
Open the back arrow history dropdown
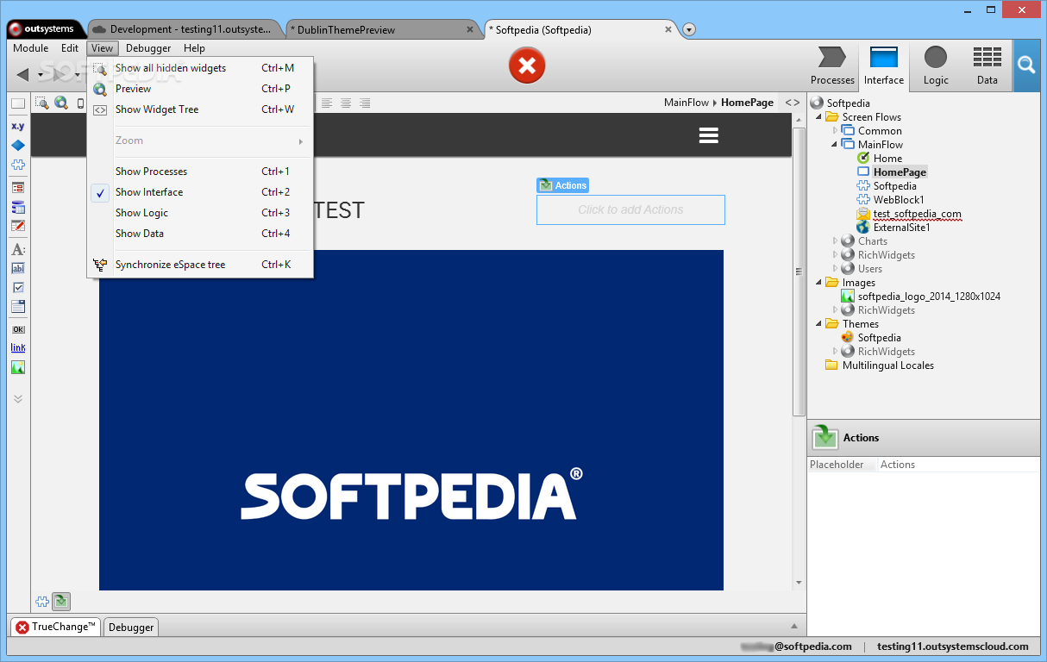click(41, 75)
